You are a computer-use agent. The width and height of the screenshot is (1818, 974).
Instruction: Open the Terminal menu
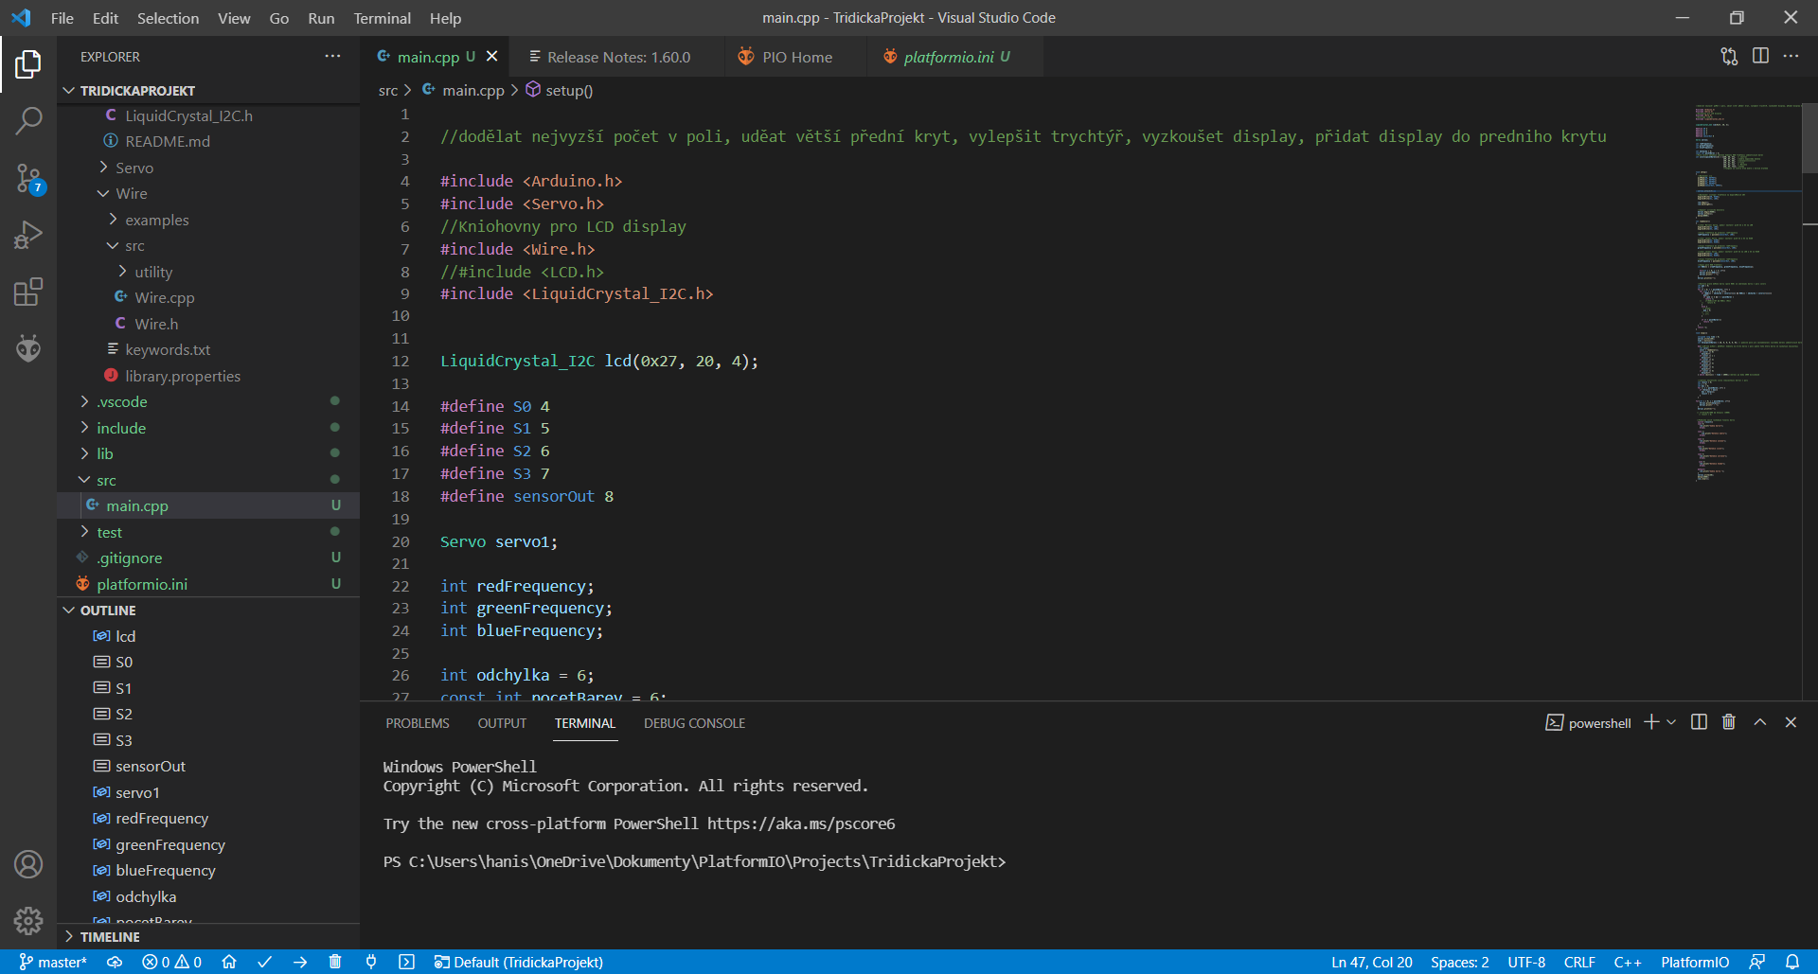[x=382, y=18]
